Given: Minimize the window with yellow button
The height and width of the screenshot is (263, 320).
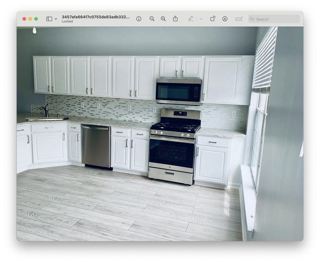Looking at the screenshot, I should (x=30, y=19).
